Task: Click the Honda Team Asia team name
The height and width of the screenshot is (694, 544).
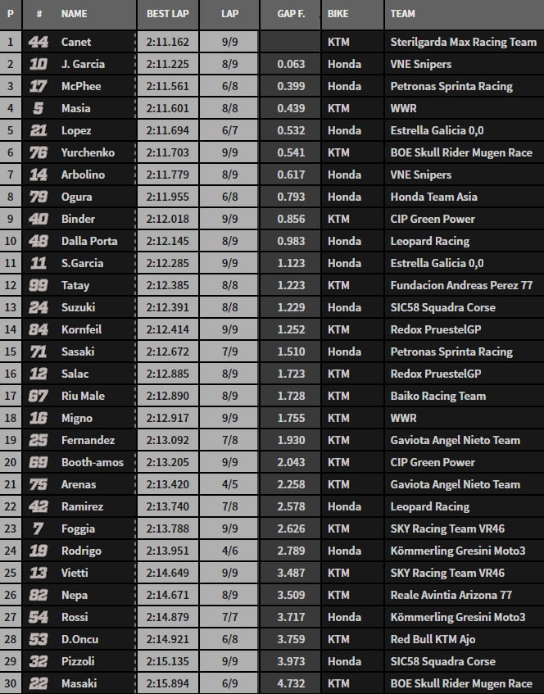Action: click(x=434, y=197)
